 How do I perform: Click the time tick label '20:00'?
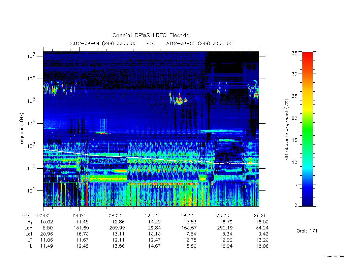(223, 216)
